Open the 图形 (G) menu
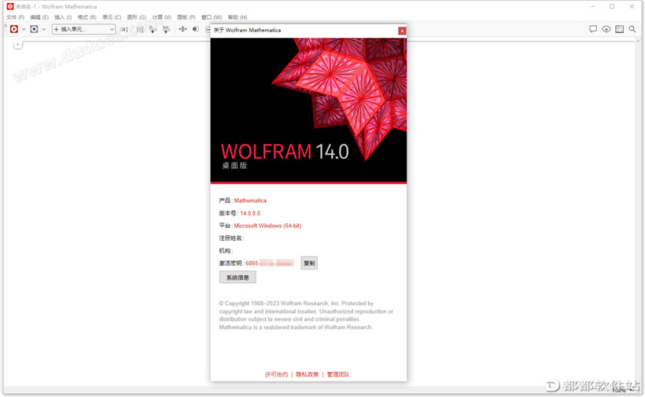This screenshot has width=645, height=397. [x=137, y=17]
